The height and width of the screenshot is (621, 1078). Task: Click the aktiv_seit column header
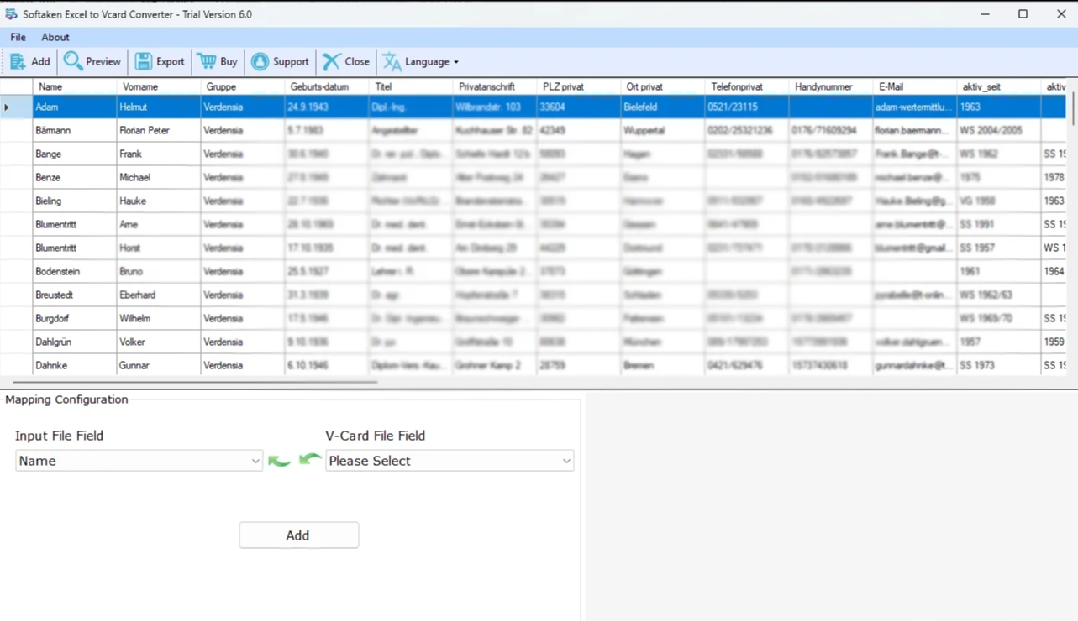point(999,86)
